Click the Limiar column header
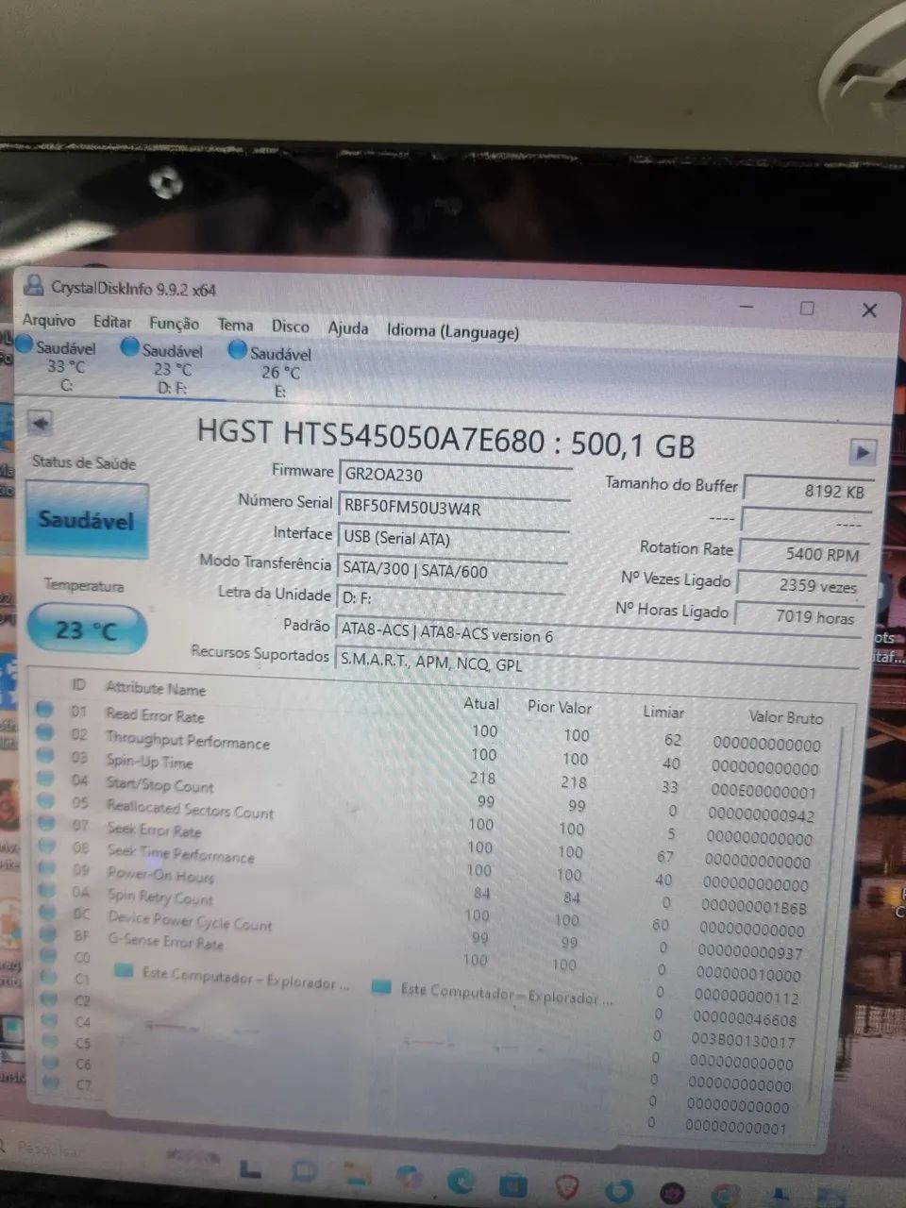The image size is (906, 1208). click(x=663, y=712)
